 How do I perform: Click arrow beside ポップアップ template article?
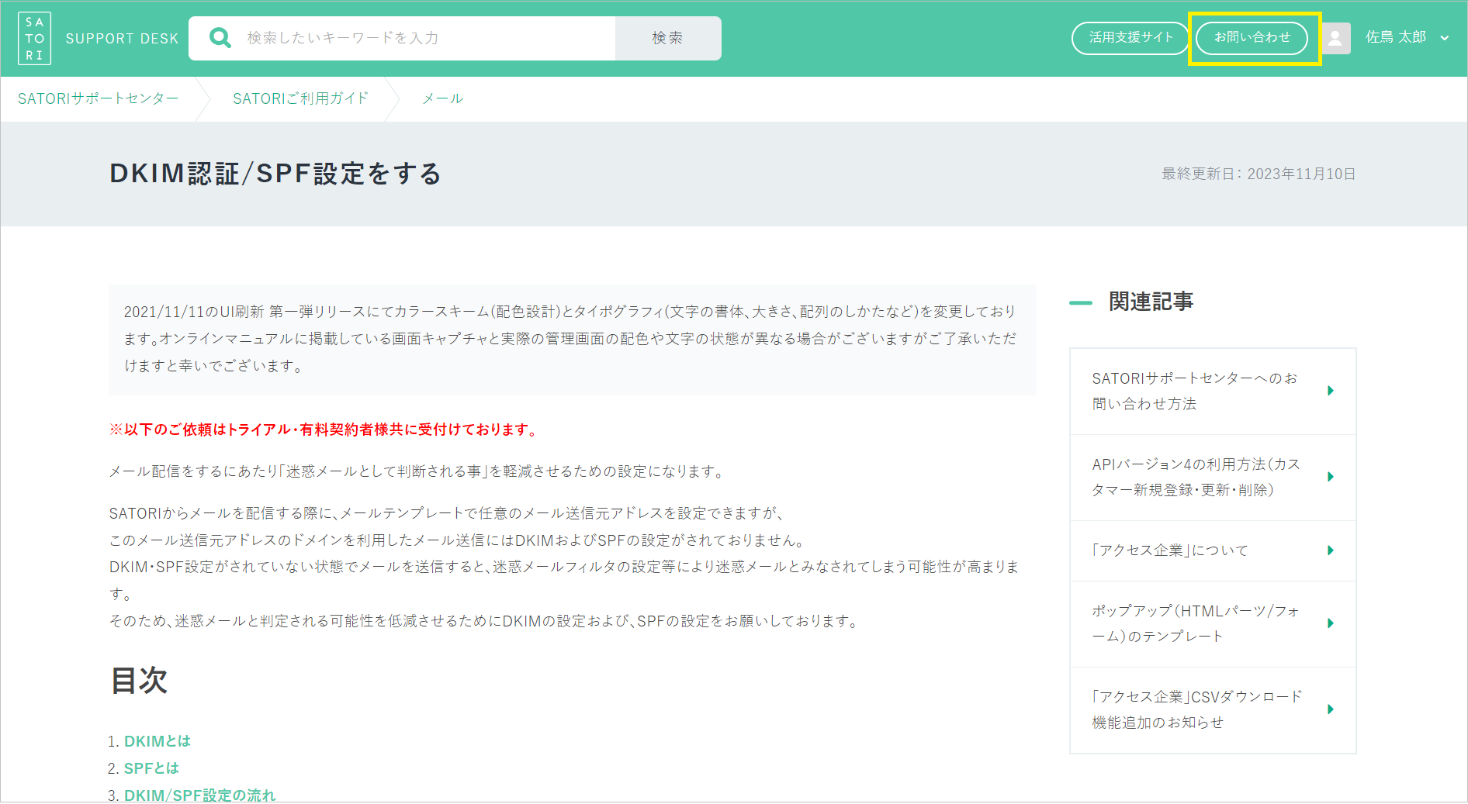pyautogui.click(x=1331, y=623)
